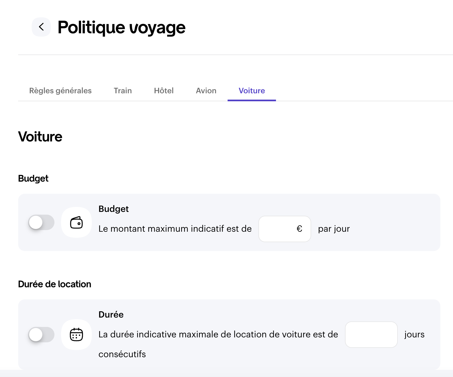Click the euro symbol in the amount field
Image resolution: width=453 pixels, height=377 pixels.
pyautogui.click(x=299, y=229)
